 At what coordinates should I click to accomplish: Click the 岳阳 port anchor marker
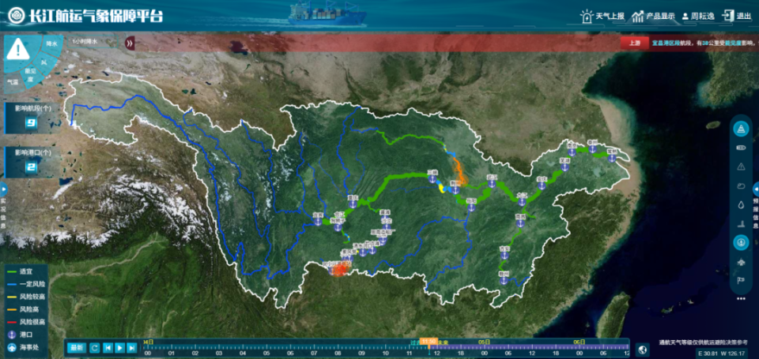471,207
